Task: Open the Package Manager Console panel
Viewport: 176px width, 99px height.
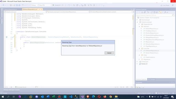Action: tap(12, 90)
